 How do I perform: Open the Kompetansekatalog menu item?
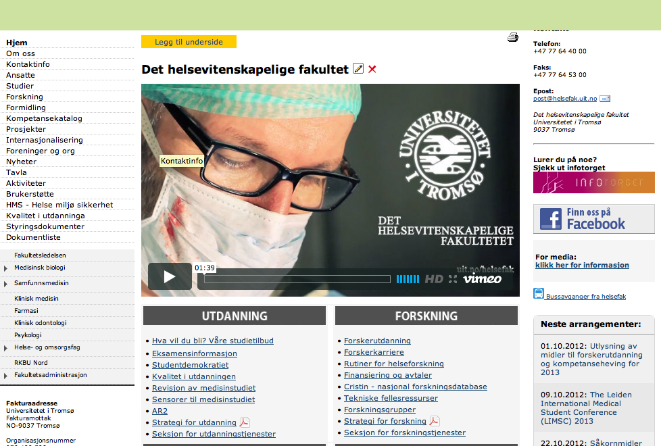(x=44, y=118)
